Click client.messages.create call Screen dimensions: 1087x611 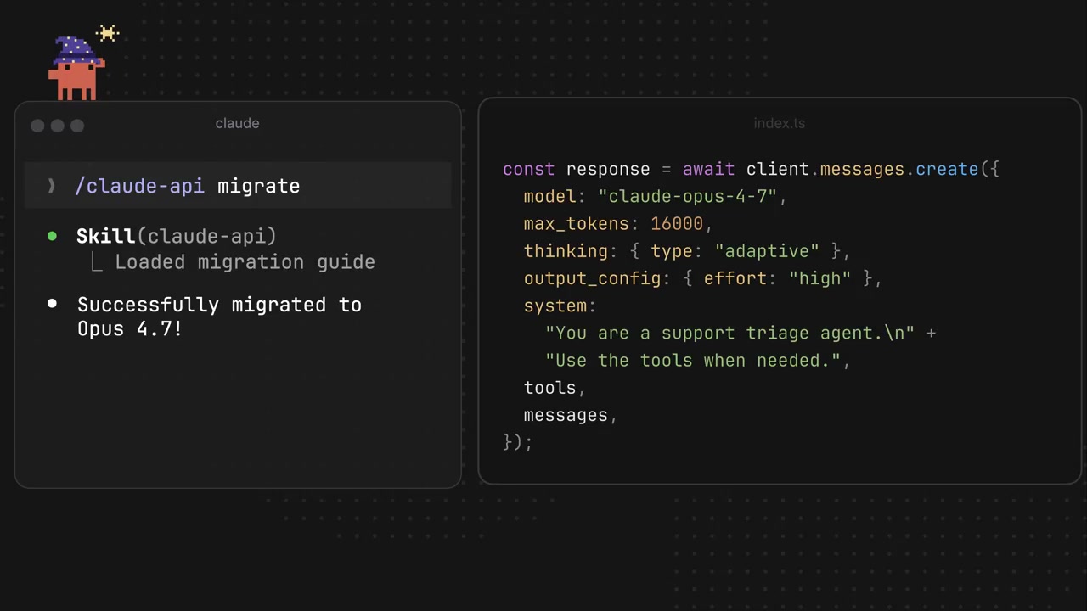pyautogui.click(x=862, y=169)
